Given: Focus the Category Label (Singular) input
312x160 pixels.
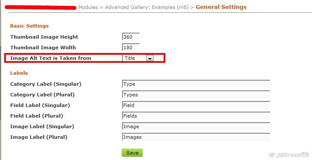Looking at the screenshot, I should point(196,84).
